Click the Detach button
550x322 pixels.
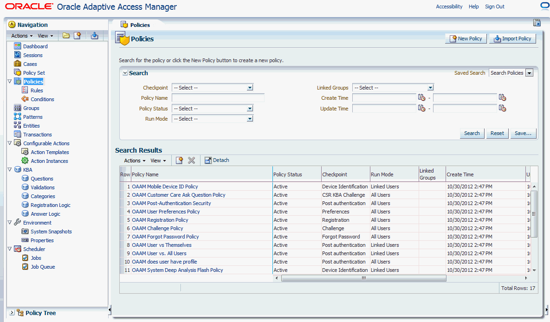click(x=217, y=160)
